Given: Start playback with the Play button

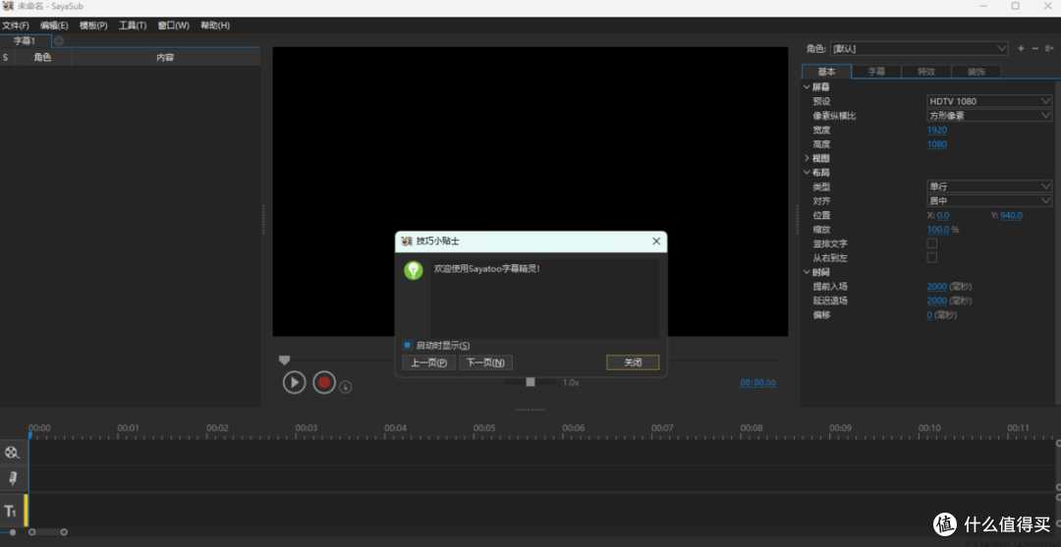Looking at the screenshot, I should pyautogui.click(x=295, y=383).
